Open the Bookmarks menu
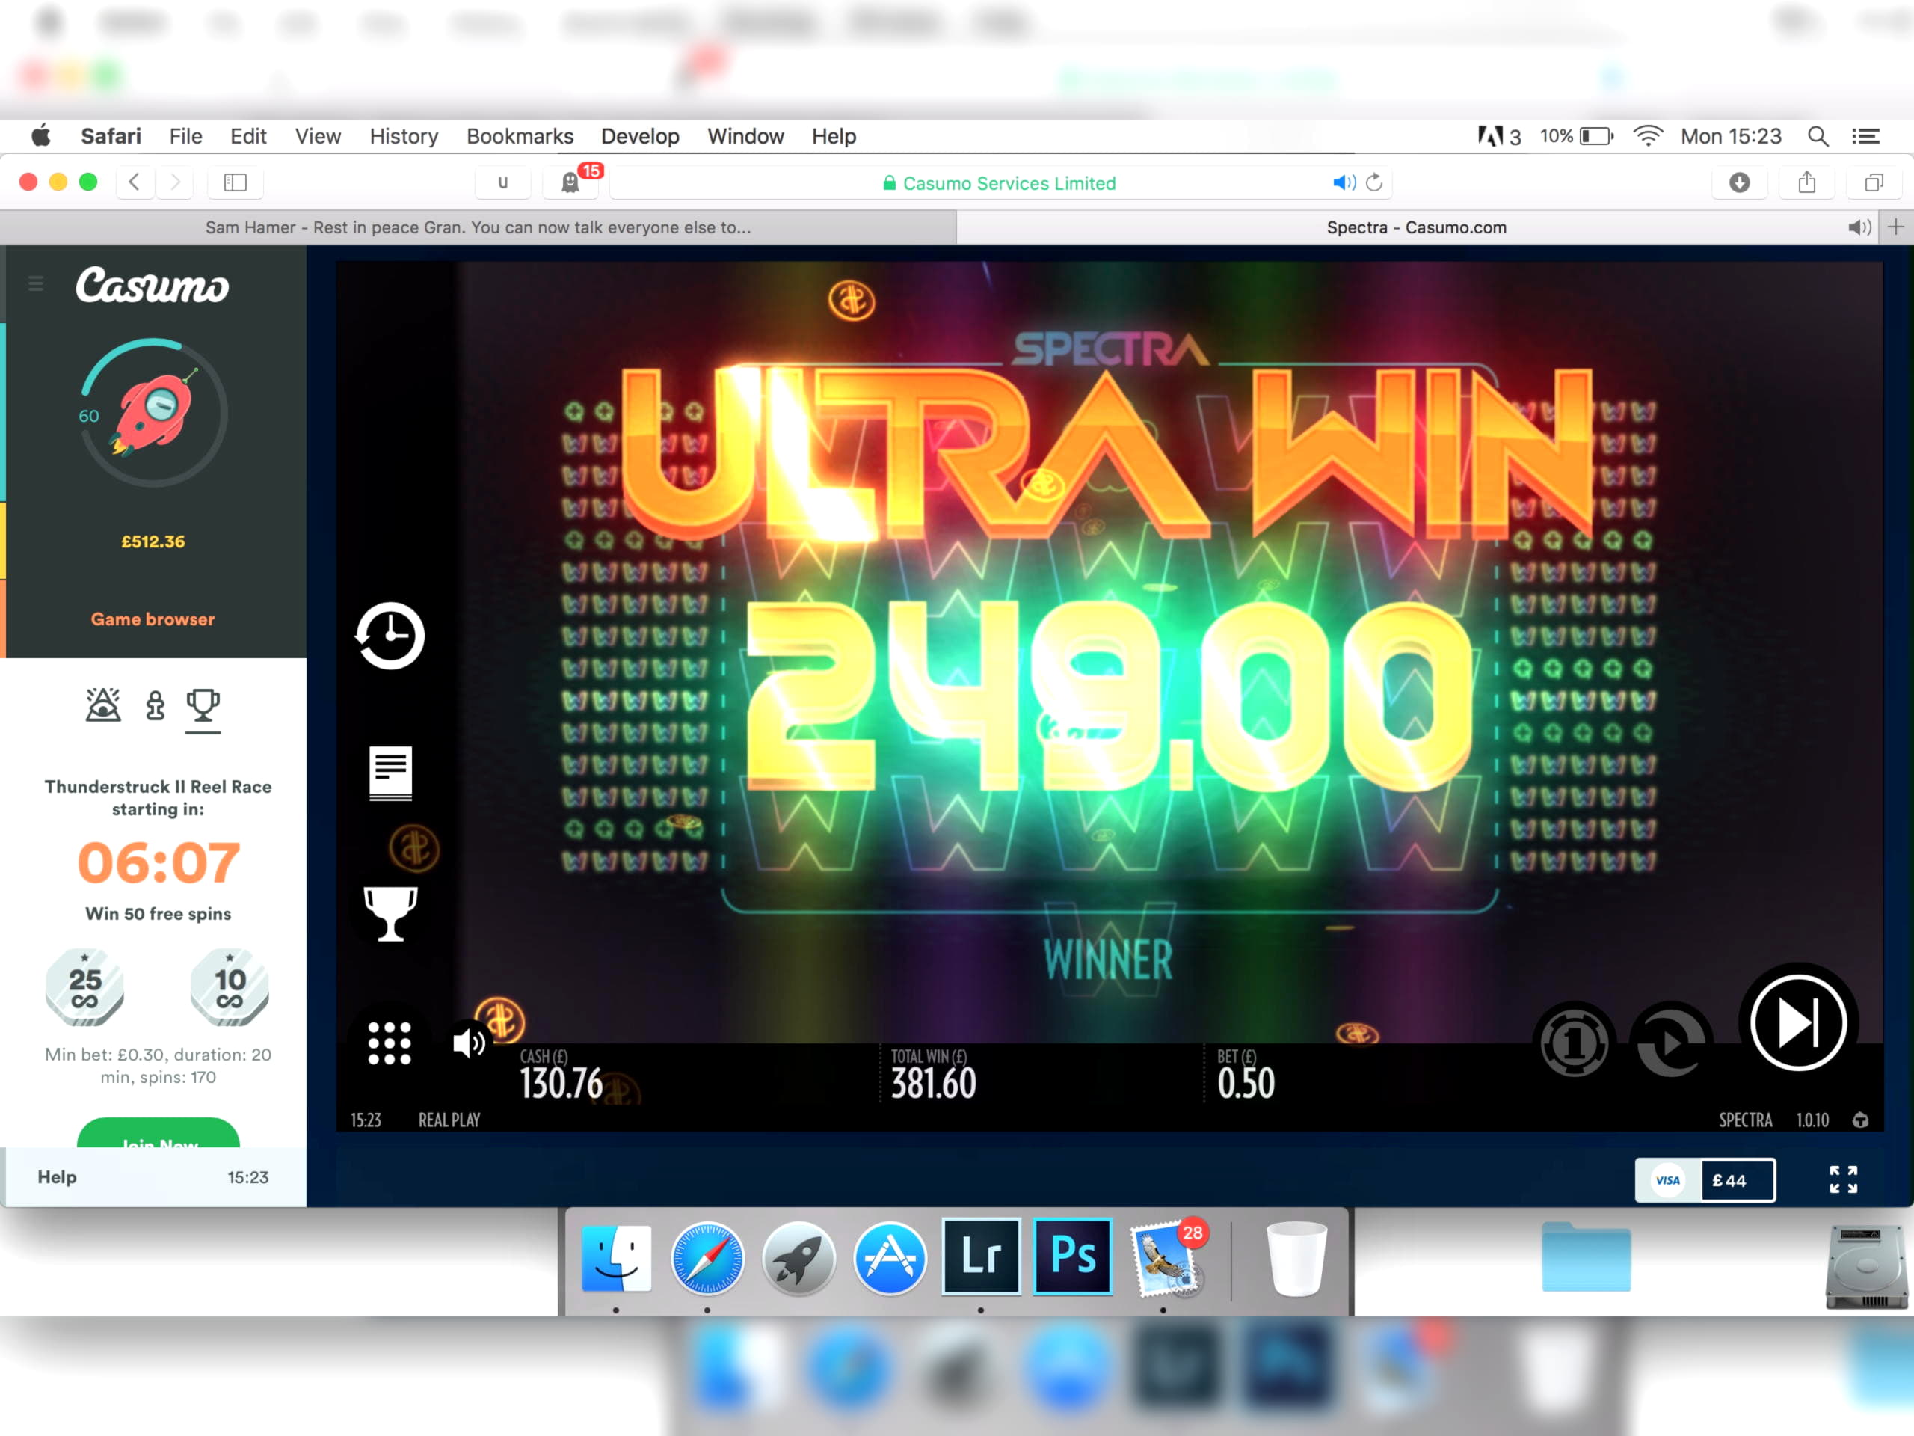The height and width of the screenshot is (1436, 1914). coord(519,136)
